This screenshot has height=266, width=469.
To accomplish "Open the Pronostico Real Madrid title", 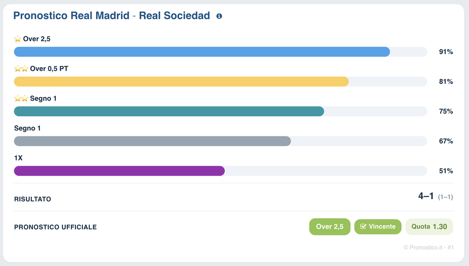I will tap(112, 16).
